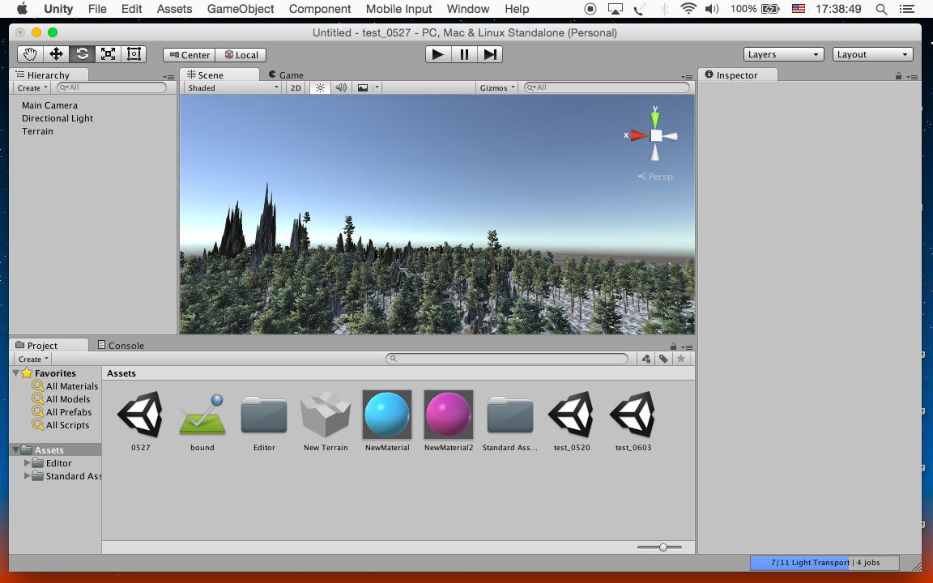Mute scene audio toggle
This screenshot has width=933, height=583.
[341, 87]
